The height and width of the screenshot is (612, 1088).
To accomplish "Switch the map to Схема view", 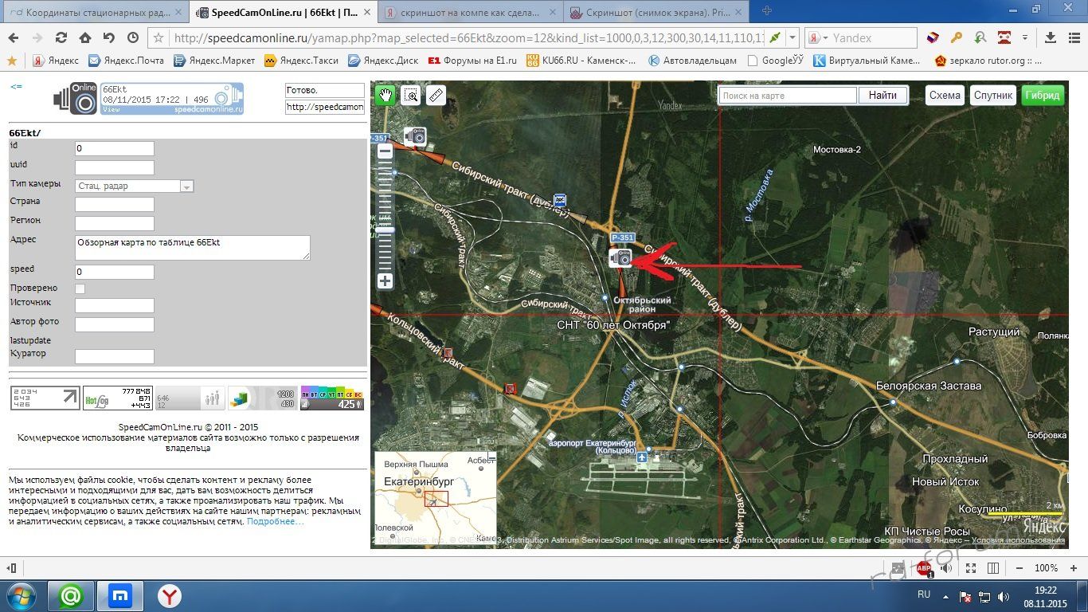I will (x=945, y=96).
